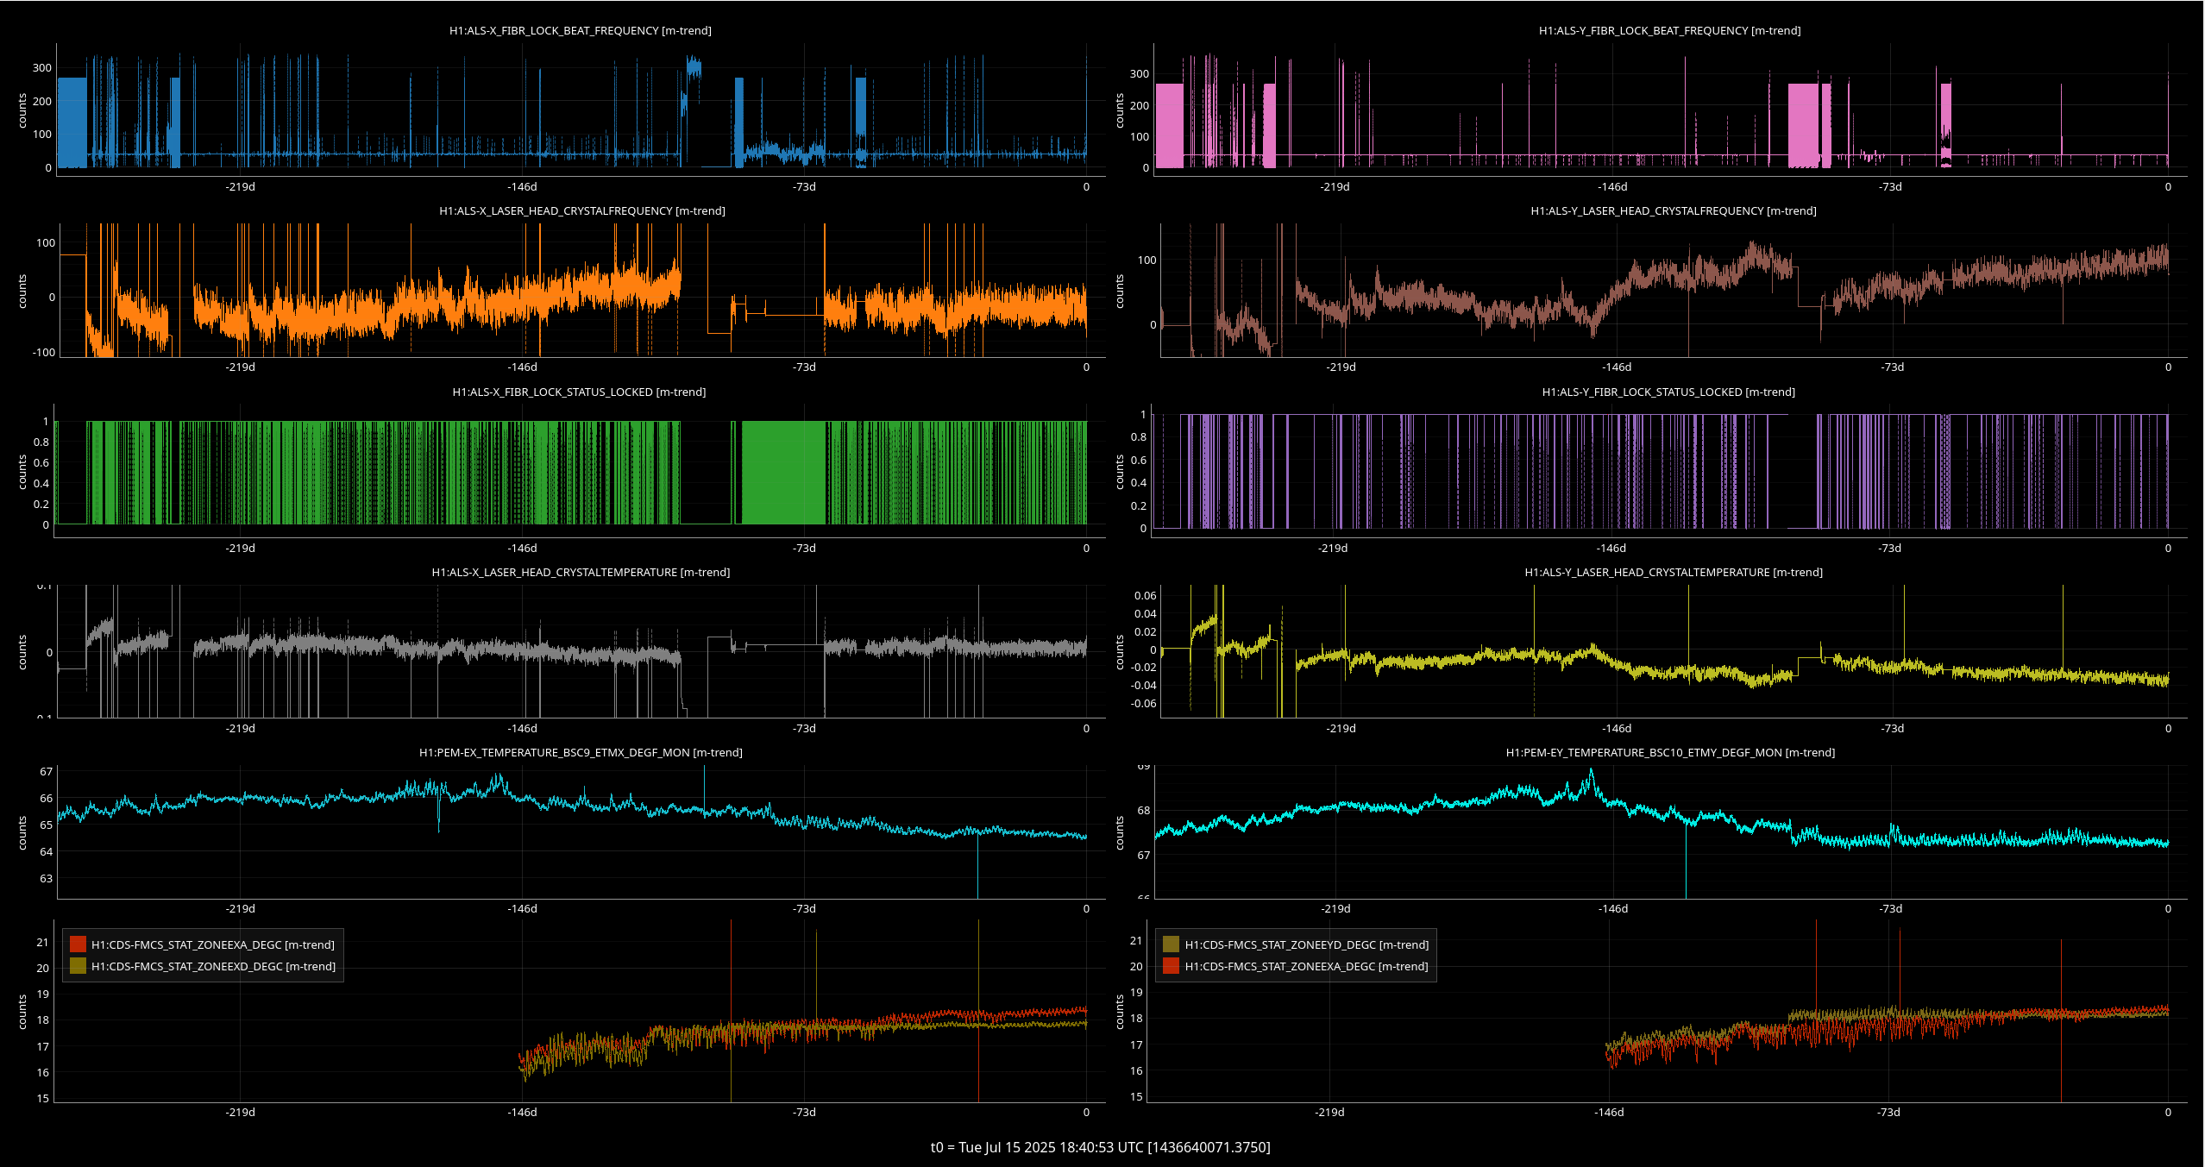
Task: Click olive swatch for ZONEEXD in left legend
Action: coord(78,966)
